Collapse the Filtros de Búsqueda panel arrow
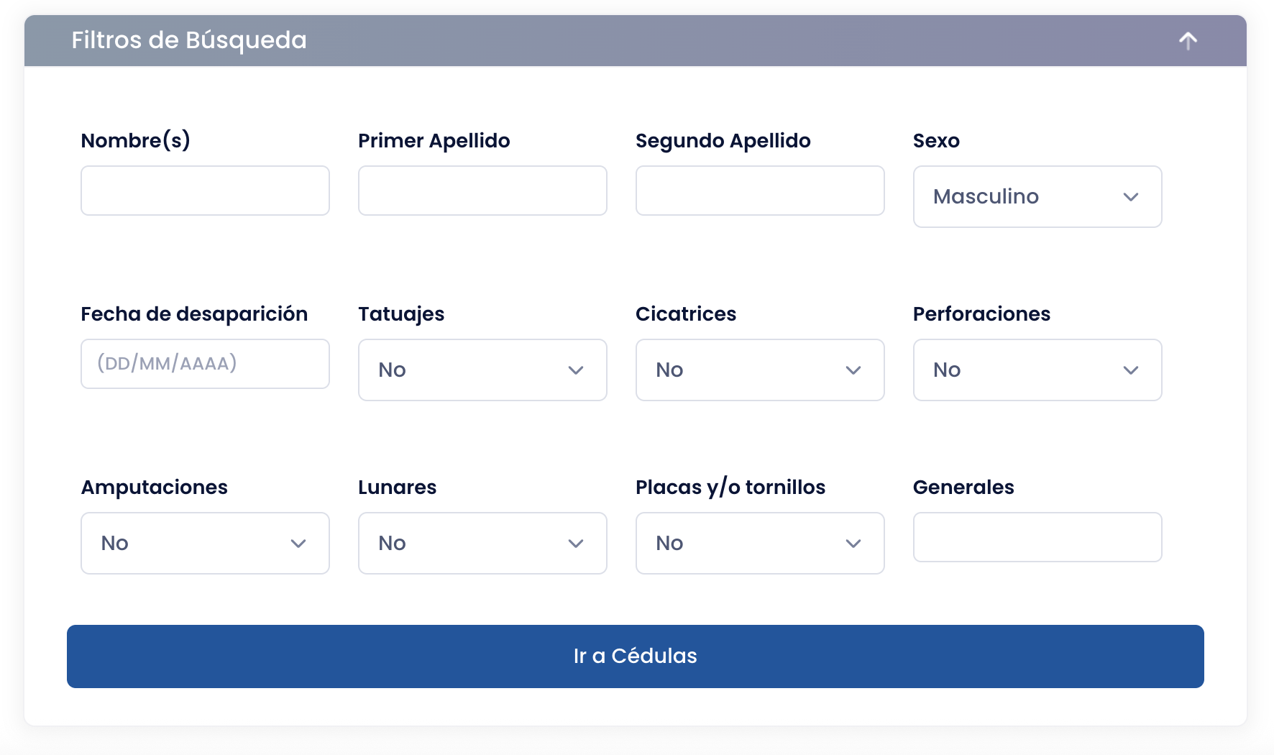The image size is (1274, 755). click(x=1188, y=41)
